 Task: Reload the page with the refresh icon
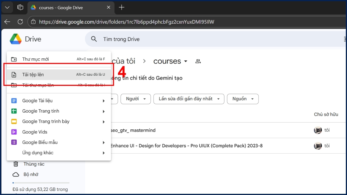[20, 22]
